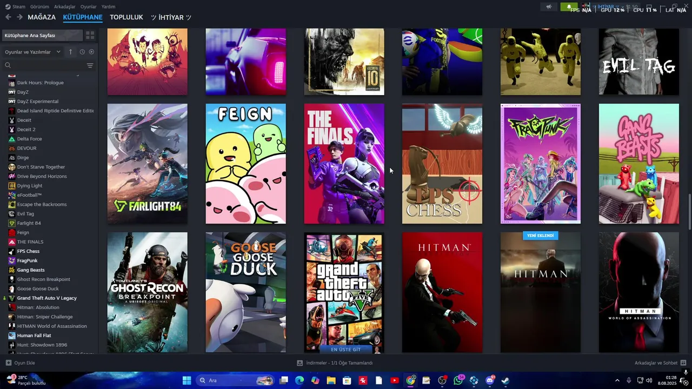Viewport: 692px width, 389px height.
Task: Open the Görünüm menu
Action: point(39,6)
